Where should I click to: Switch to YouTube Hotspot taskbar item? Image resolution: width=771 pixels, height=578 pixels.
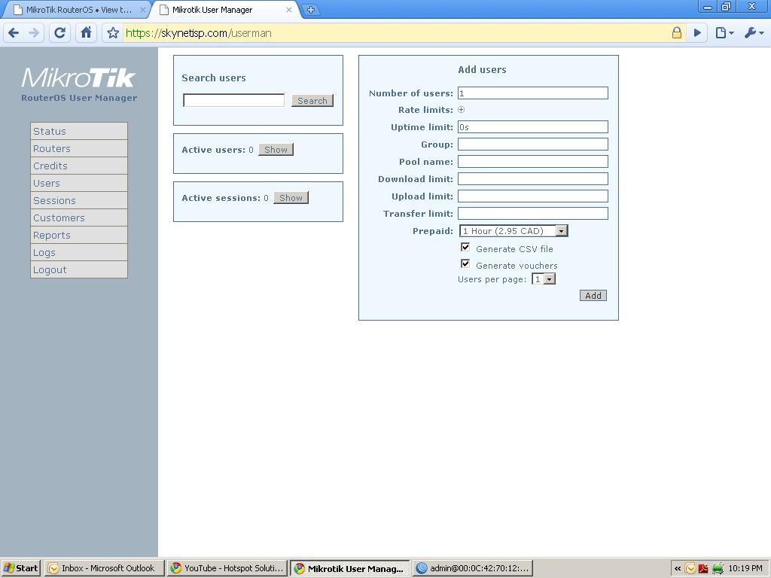click(x=227, y=568)
